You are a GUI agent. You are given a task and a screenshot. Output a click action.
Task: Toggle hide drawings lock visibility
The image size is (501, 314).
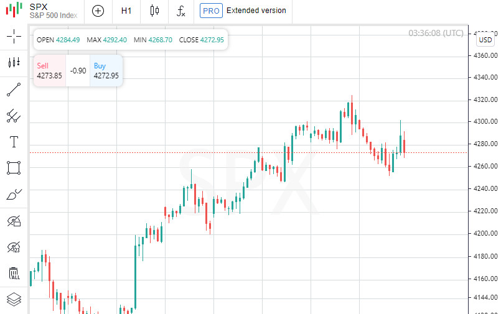point(14,221)
